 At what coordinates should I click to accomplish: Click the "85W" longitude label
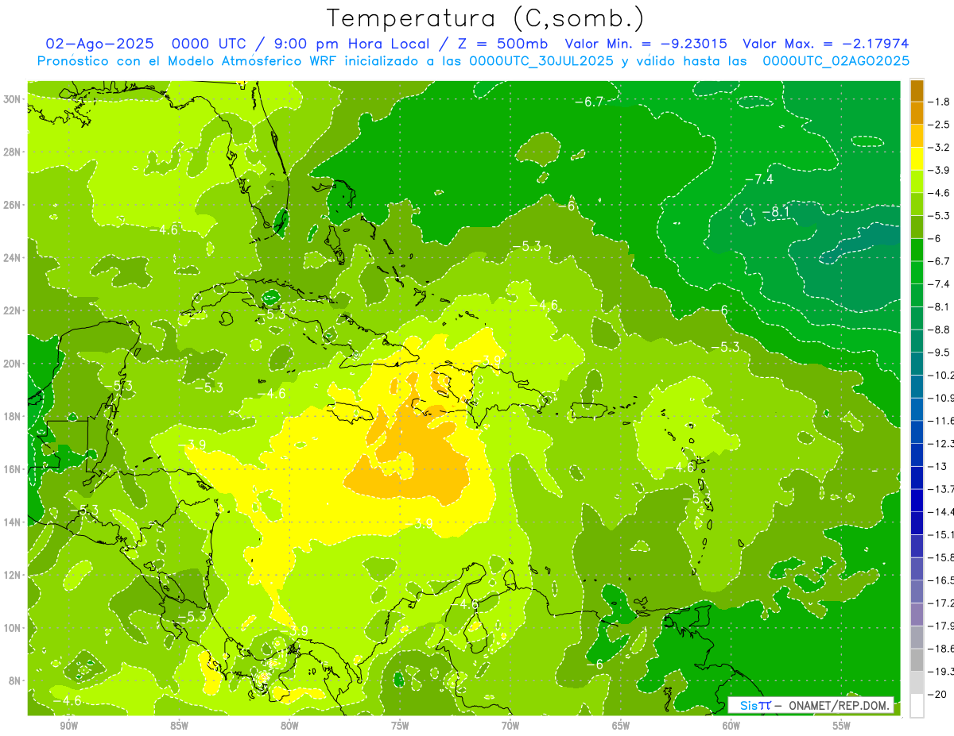(x=179, y=726)
